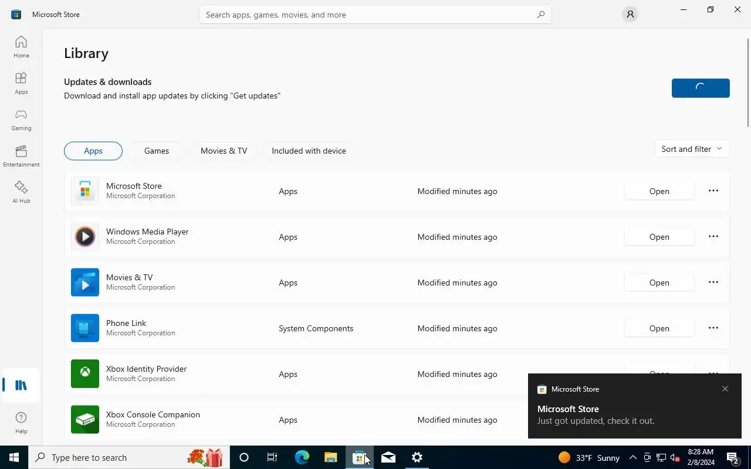Open Movies & TV with its Open button
This screenshot has height=469, width=751.
click(659, 283)
